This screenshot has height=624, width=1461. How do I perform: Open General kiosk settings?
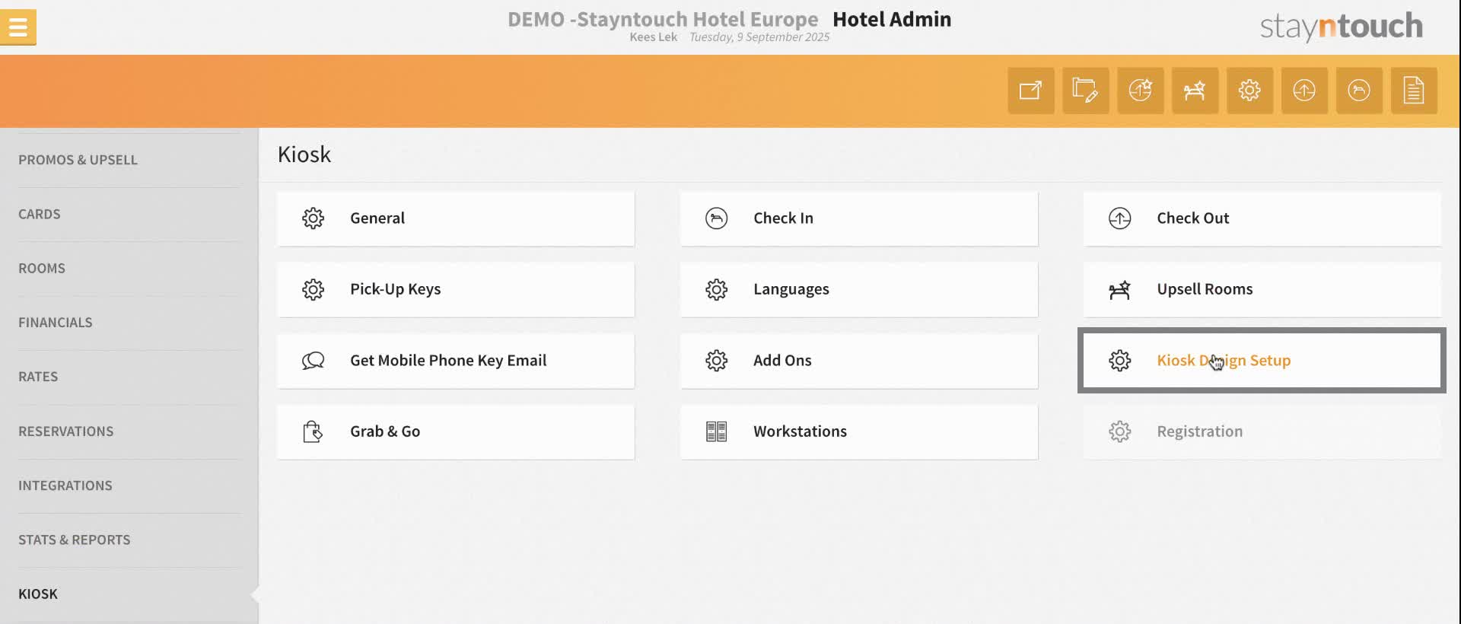tap(456, 218)
